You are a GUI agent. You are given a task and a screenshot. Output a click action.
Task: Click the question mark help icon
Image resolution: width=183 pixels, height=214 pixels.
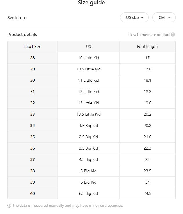(x=173, y=35)
